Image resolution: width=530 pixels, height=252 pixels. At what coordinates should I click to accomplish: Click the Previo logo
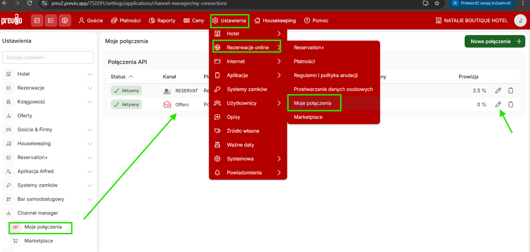coord(12,20)
